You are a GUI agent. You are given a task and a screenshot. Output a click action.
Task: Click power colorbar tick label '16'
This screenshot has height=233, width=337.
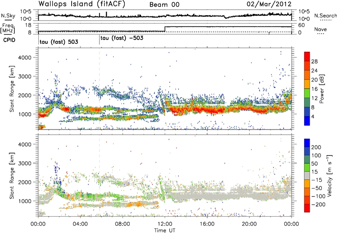click(314, 89)
